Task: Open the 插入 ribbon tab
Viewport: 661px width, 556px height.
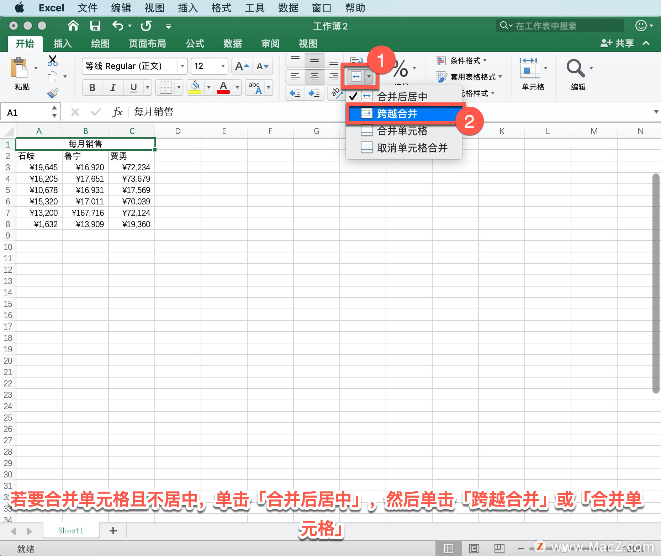Action: point(63,44)
